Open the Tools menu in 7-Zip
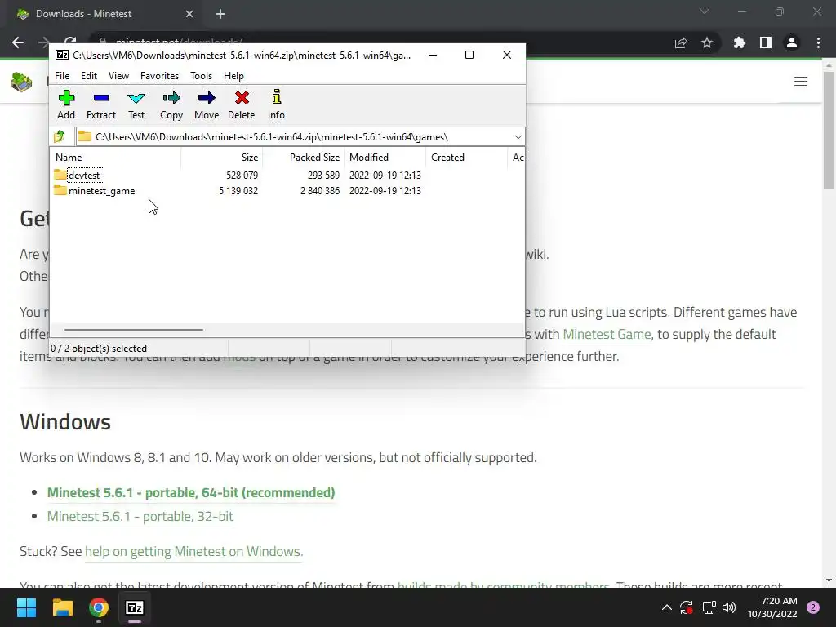This screenshot has height=627, width=836. pyautogui.click(x=201, y=76)
